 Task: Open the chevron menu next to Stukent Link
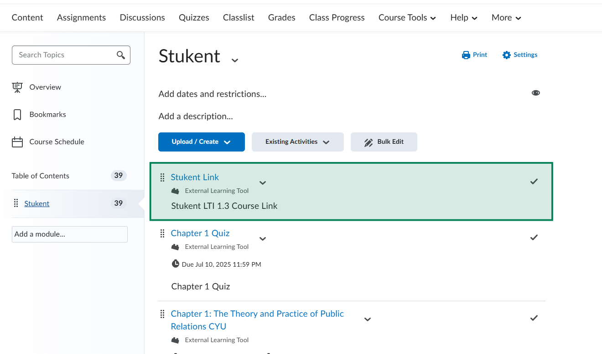[x=263, y=183]
